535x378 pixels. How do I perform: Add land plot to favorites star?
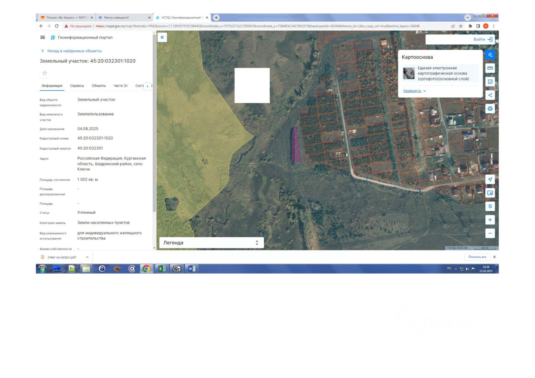pos(45,73)
